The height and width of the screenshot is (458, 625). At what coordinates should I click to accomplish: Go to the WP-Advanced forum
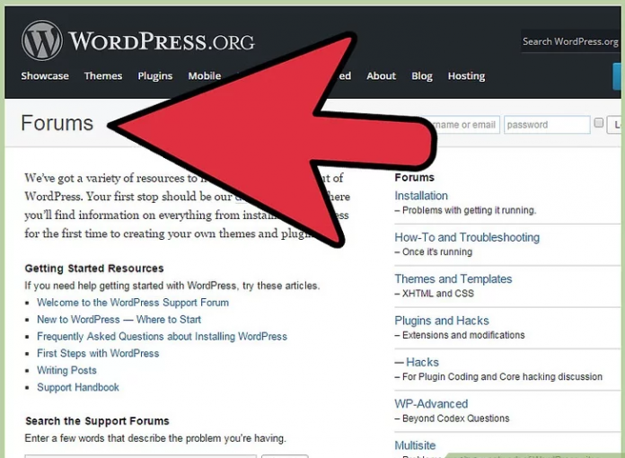coord(431,404)
